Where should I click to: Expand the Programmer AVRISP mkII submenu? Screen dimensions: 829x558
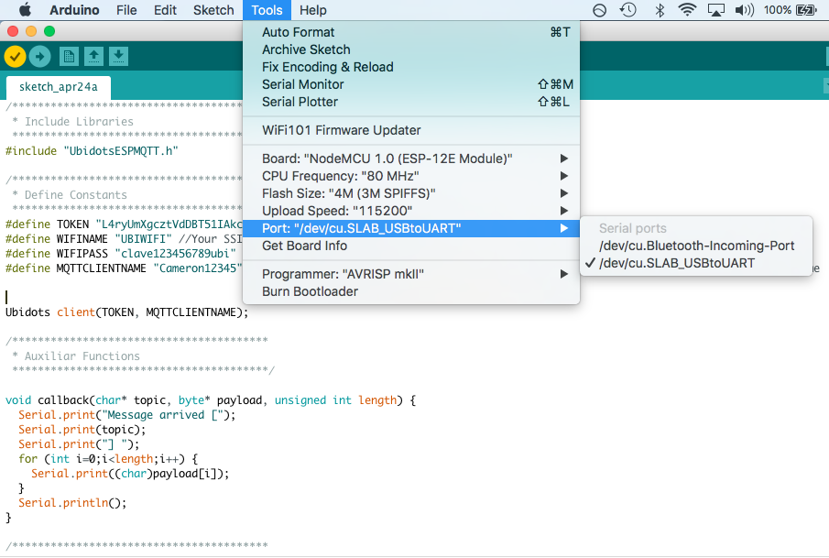click(411, 274)
